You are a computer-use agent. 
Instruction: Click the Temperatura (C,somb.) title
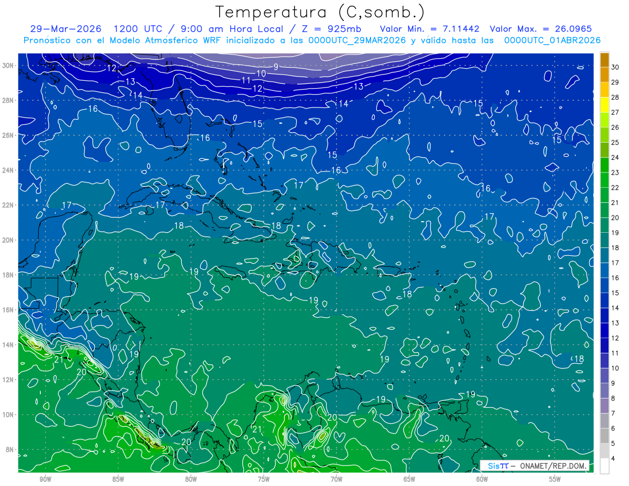321,13
